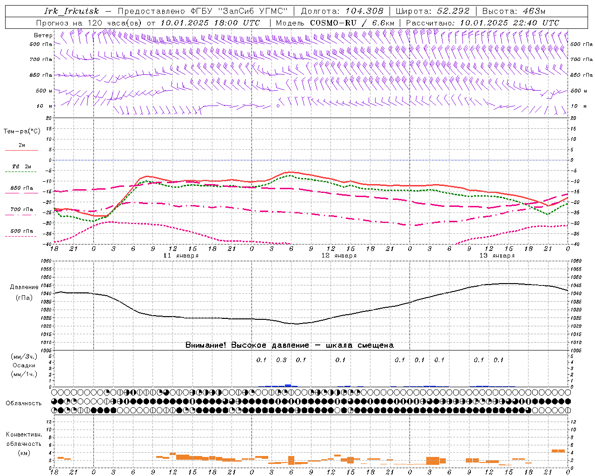Click the '12 января' date label

coord(339,256)
